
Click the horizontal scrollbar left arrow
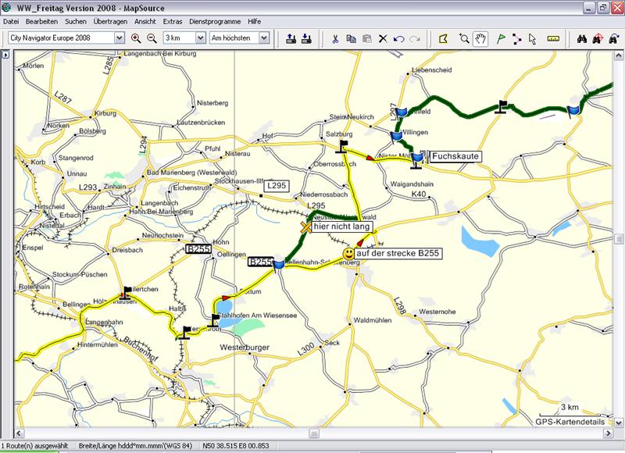pyautogui.click(x=19, y=433)
